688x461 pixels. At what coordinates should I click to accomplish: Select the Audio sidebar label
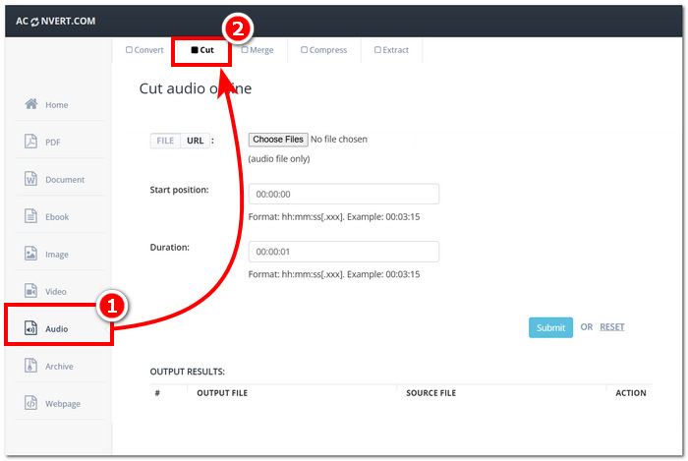[57, 329]
